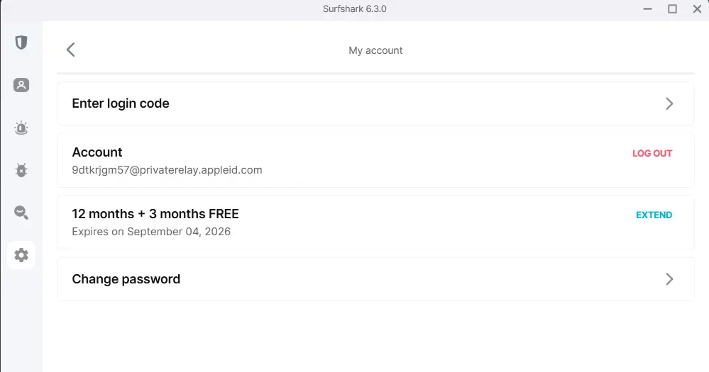
Task: Click the My account page heading
Action: [x=375, y=50]
